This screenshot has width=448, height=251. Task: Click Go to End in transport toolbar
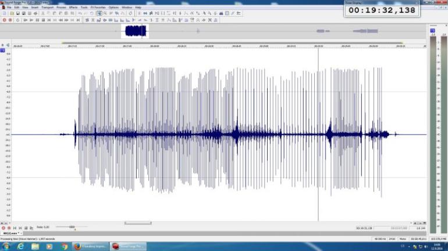(79, 20)
